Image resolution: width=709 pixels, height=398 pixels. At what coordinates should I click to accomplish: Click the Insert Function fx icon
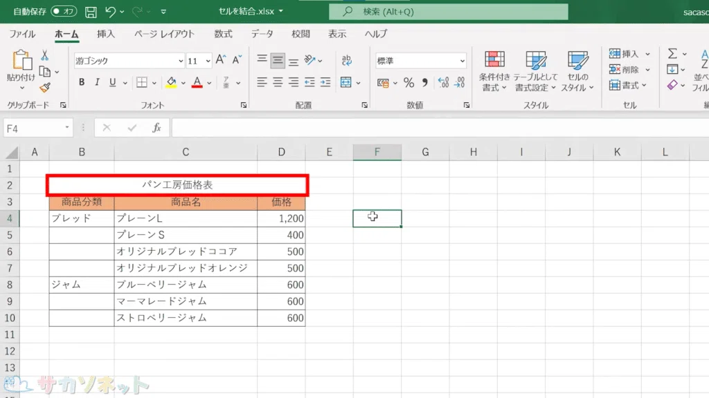[x=156, y=128]
